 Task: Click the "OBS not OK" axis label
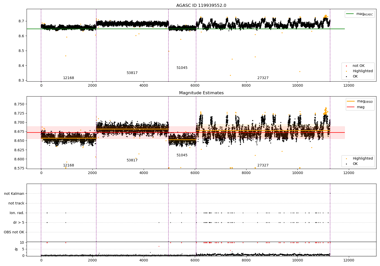click(x=14, y=232)
